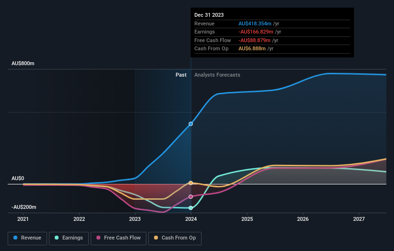Click the teal Earnings legend dot
Viewport: 394px width, 251px height.
[57, 238]
